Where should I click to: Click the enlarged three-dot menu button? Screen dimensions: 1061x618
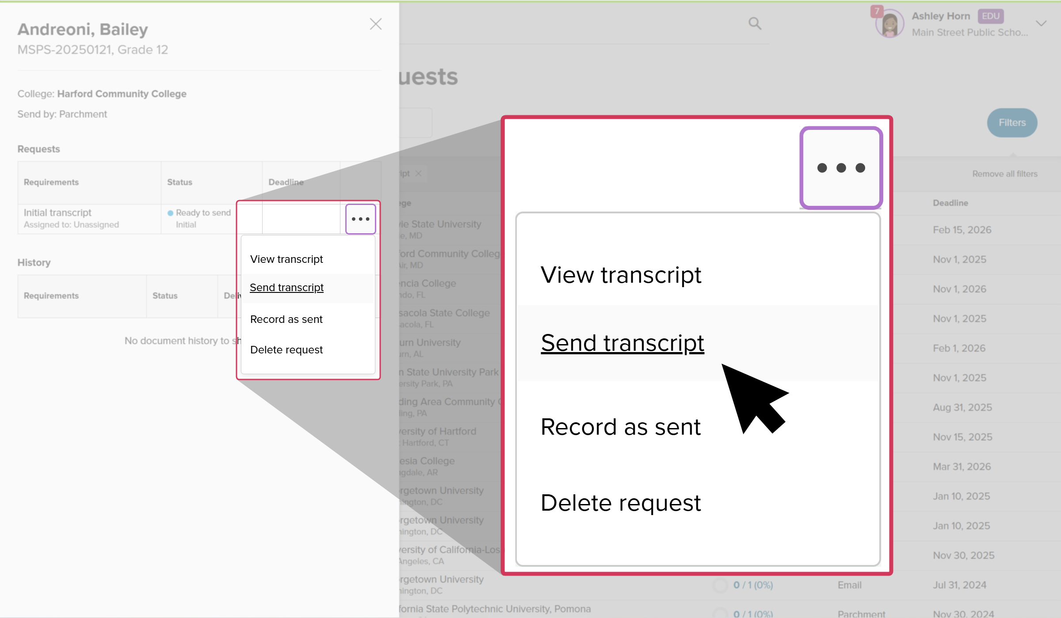click(x=841, y=168)
